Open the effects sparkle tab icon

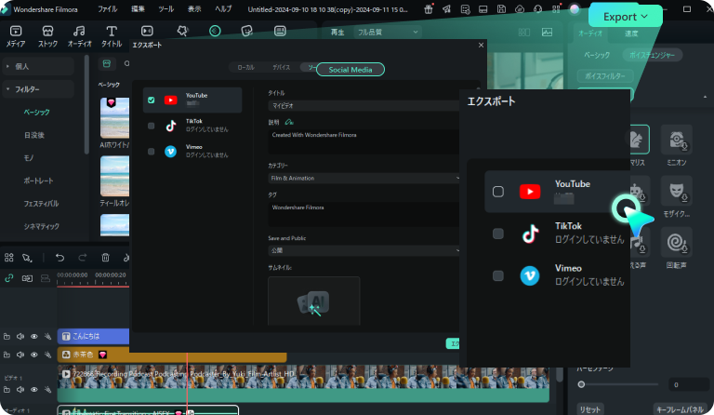pyautogui.click(x=182, y=31)
